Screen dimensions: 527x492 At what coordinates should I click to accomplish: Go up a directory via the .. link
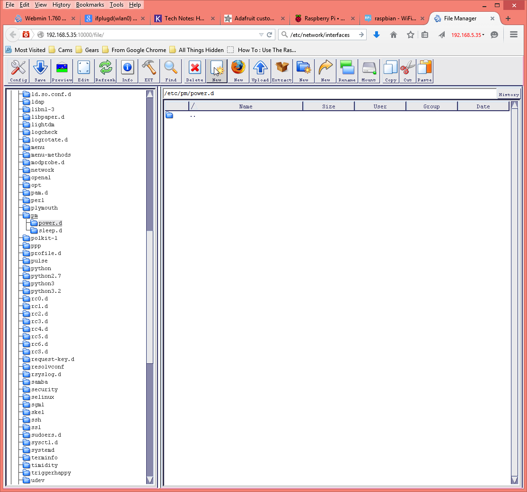[193, 115]
